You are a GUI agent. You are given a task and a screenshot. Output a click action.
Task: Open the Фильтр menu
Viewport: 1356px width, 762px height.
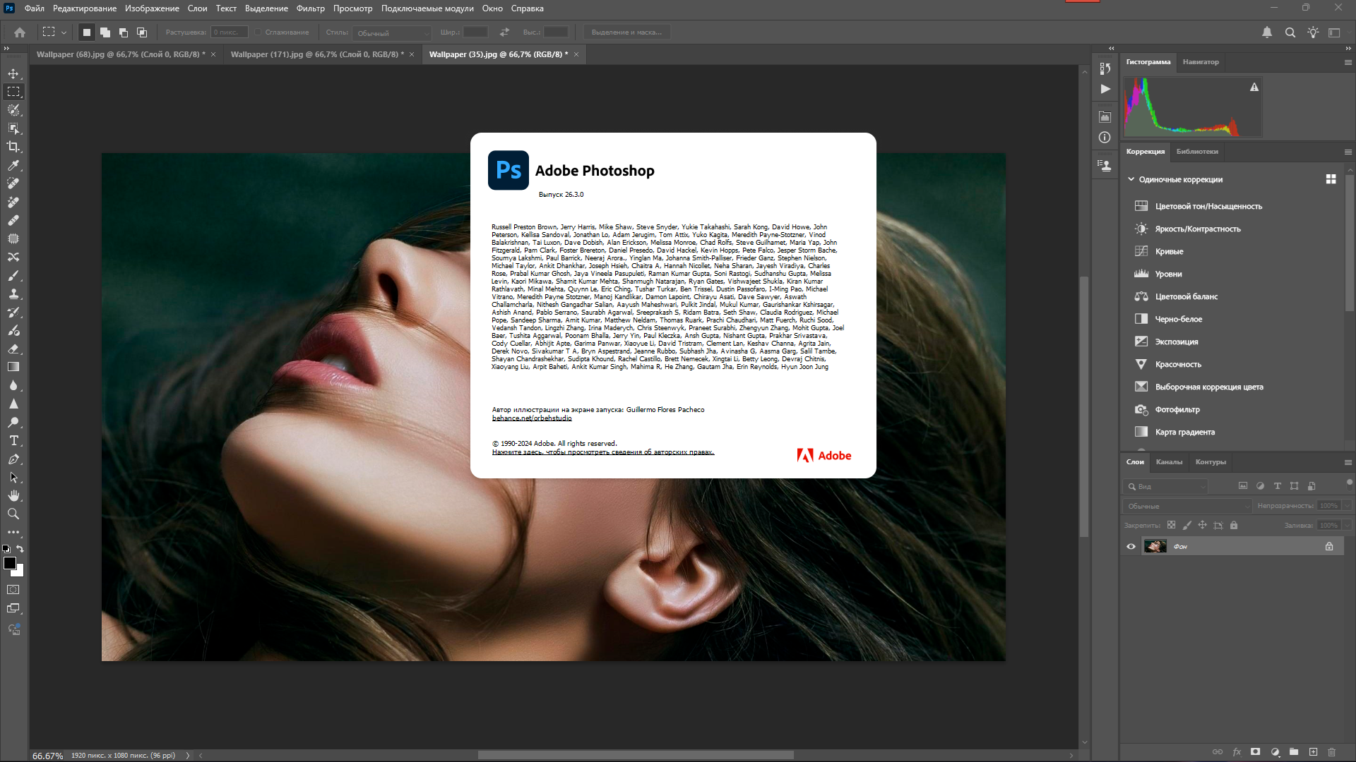click(x=310, y=8)
